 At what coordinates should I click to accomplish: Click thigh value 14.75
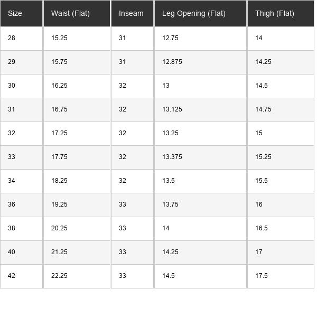pos(263,109)
